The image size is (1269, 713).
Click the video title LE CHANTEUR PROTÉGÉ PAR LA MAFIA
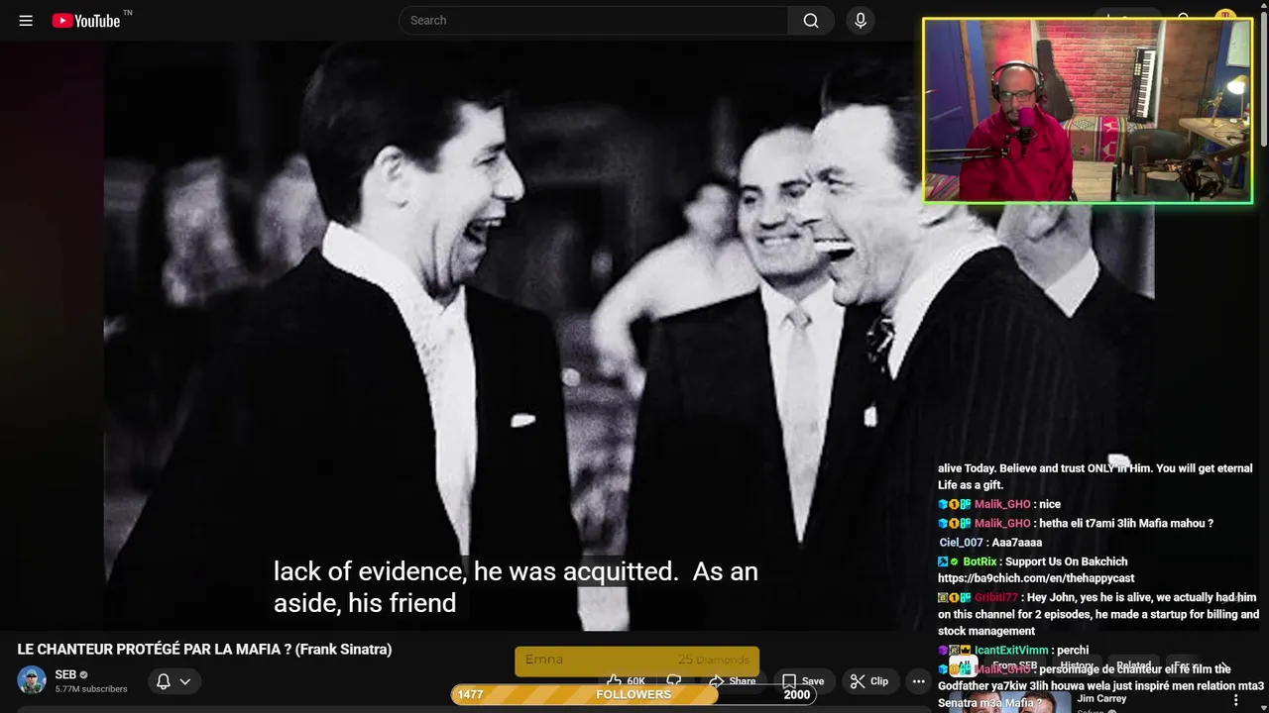pyautogui.click(x=204, y=650)
